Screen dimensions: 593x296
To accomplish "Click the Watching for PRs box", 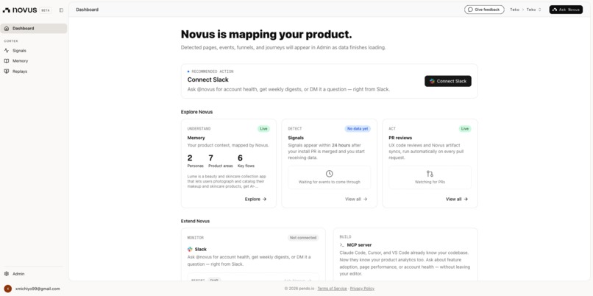I will (430, 177).
